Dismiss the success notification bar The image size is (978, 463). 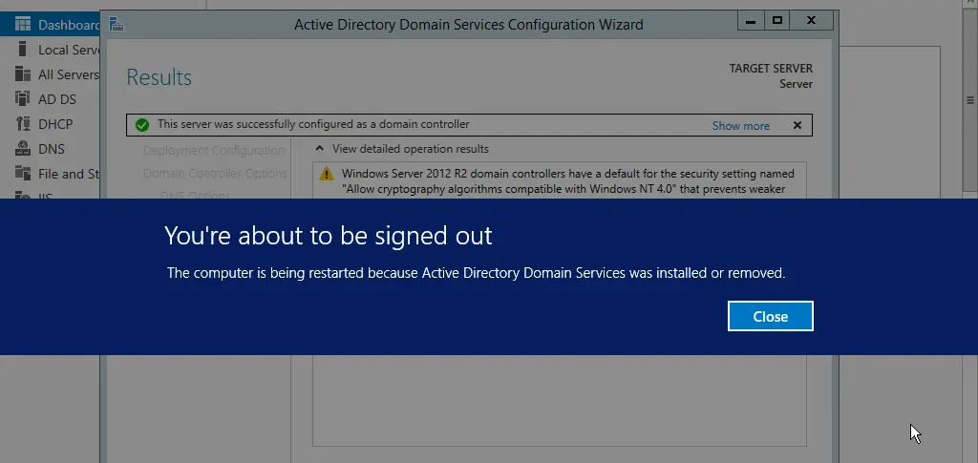797,125
